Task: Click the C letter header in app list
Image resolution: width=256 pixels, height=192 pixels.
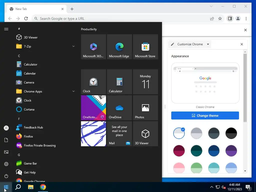Action: tap(19, 56)
